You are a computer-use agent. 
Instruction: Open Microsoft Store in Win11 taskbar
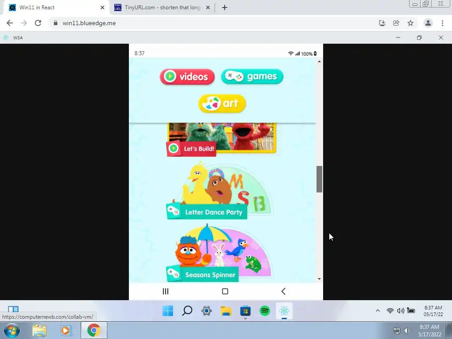click(245, 311)
